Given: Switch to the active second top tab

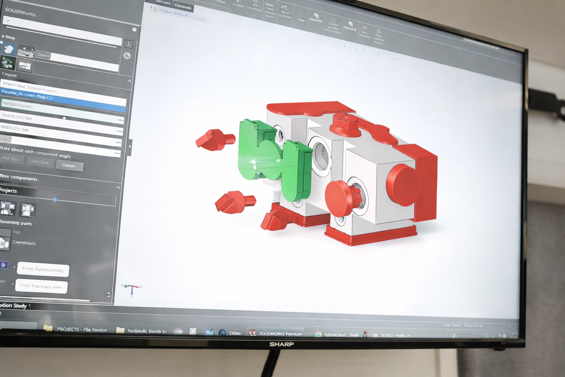Looking at the screenshot, I should point(183,6).
